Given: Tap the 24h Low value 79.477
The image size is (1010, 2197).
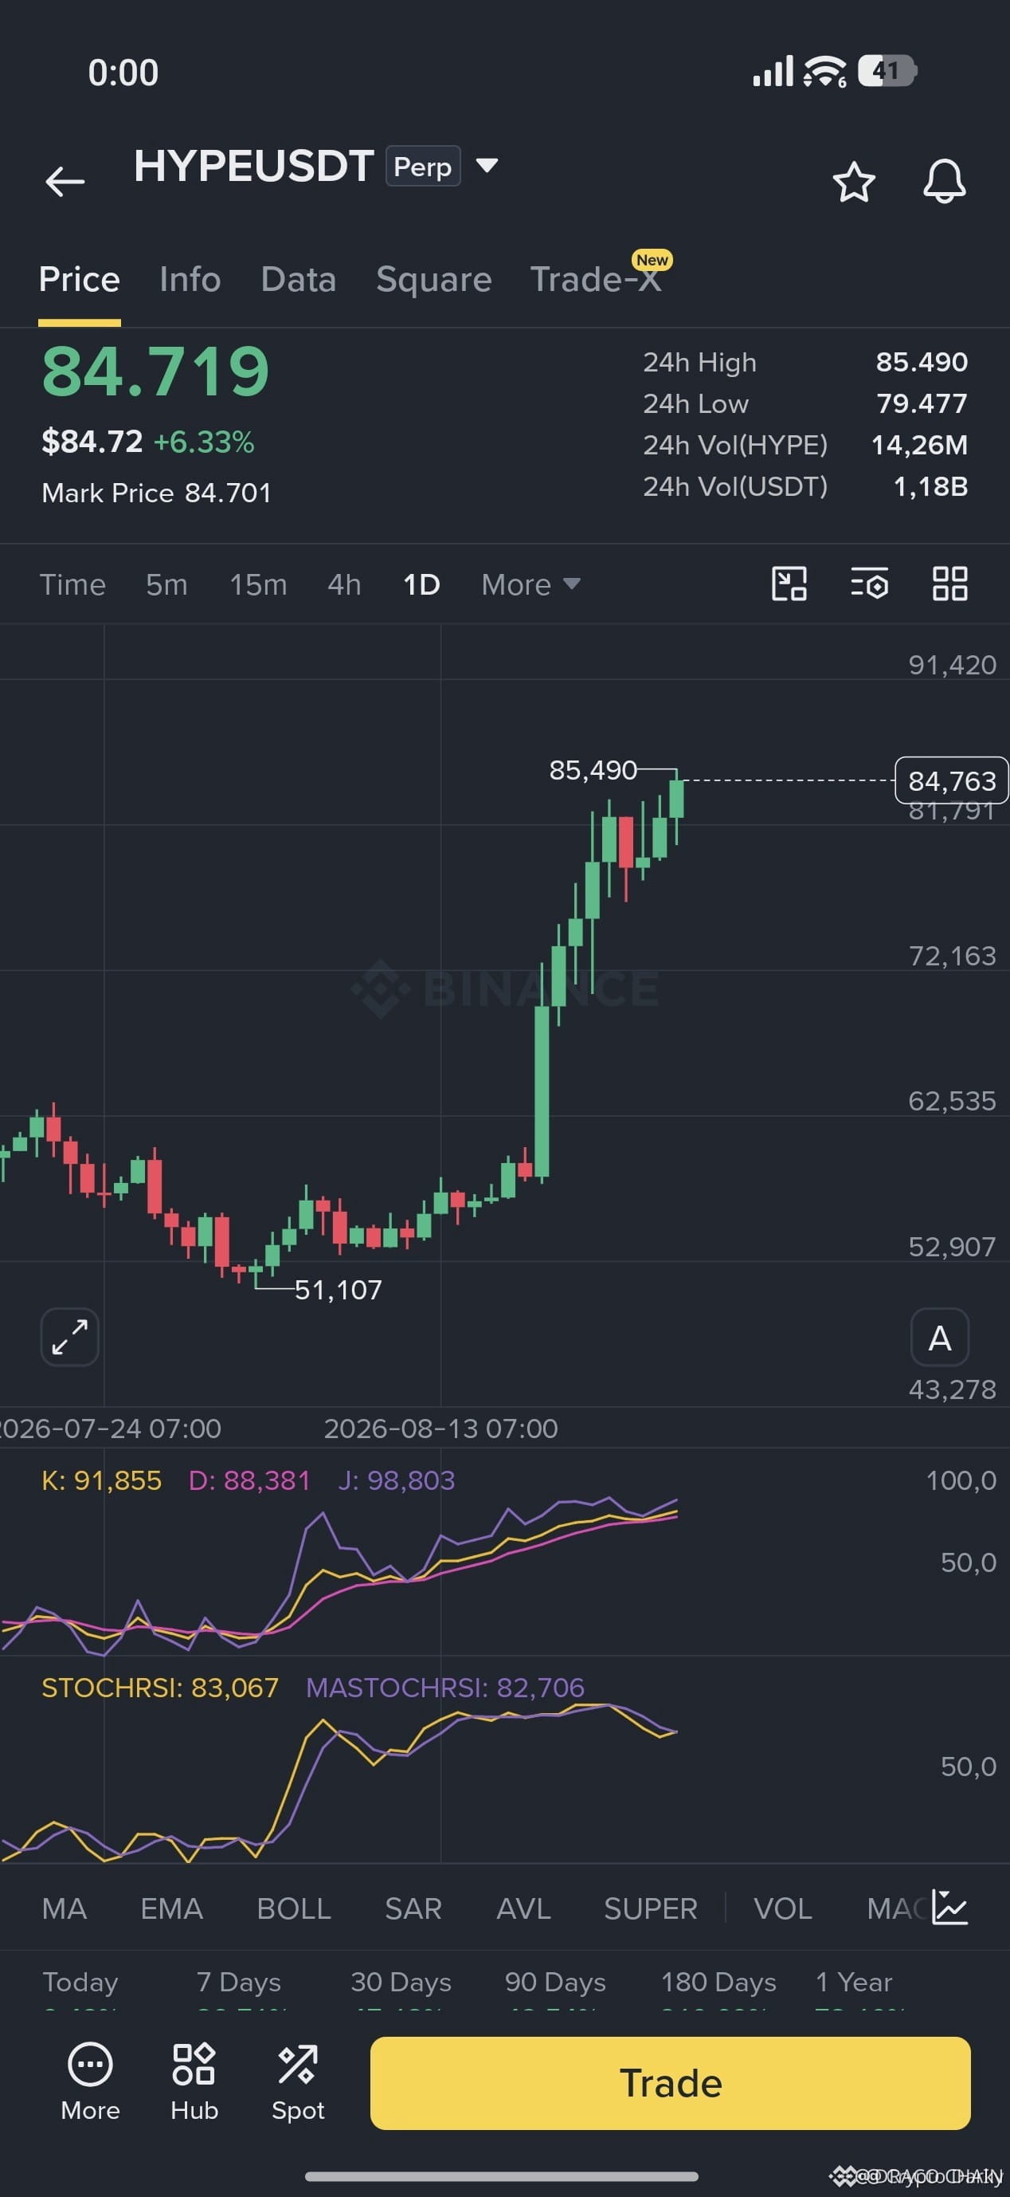Looking at the screenshot, I should click(922, 403).
